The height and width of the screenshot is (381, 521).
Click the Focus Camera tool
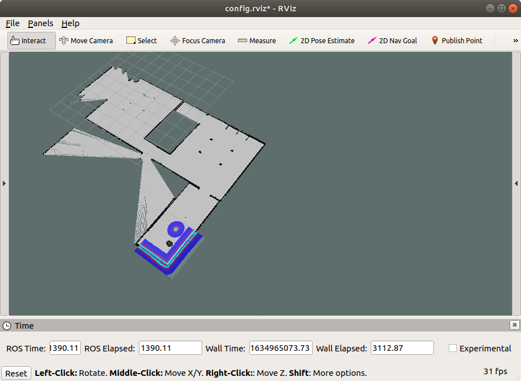coord(198,40)
